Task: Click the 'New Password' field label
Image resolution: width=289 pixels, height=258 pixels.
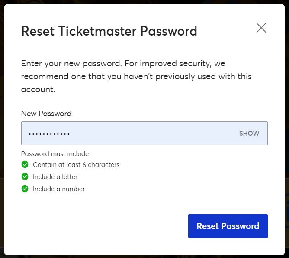Action: click(46, 114)
